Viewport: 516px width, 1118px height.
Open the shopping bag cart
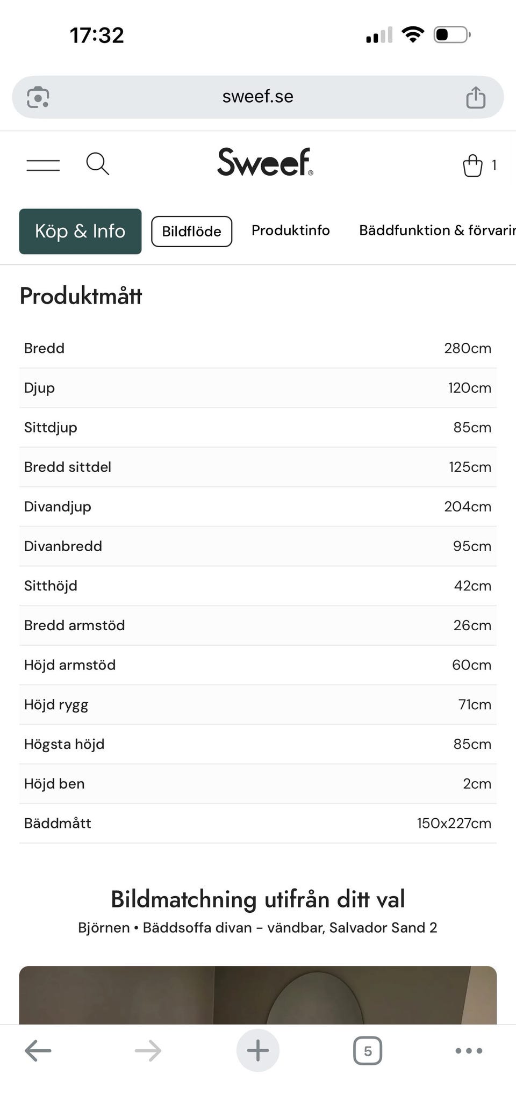pos(473,165)
